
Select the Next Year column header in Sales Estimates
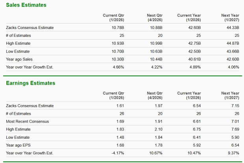click(x=230, y=17)
